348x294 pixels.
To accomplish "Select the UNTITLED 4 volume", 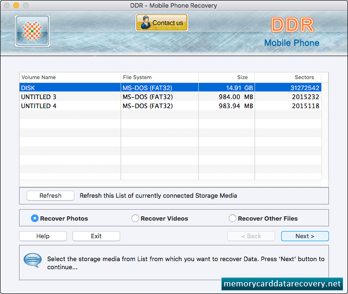I will pyautogui.click(x=170, y=106).
